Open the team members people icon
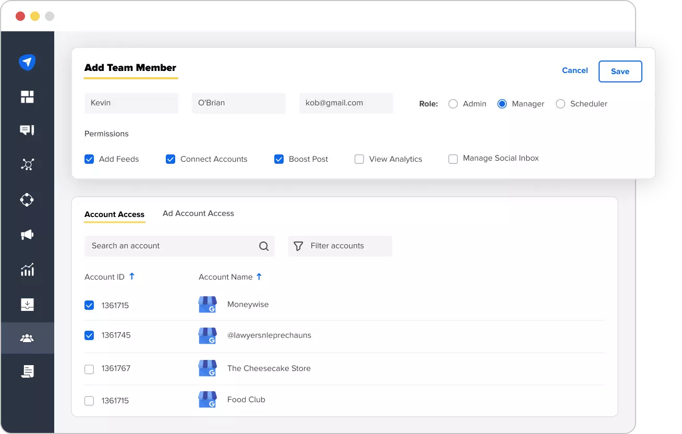The width and height of the screenshot is (682, 434). coord(27,339)
